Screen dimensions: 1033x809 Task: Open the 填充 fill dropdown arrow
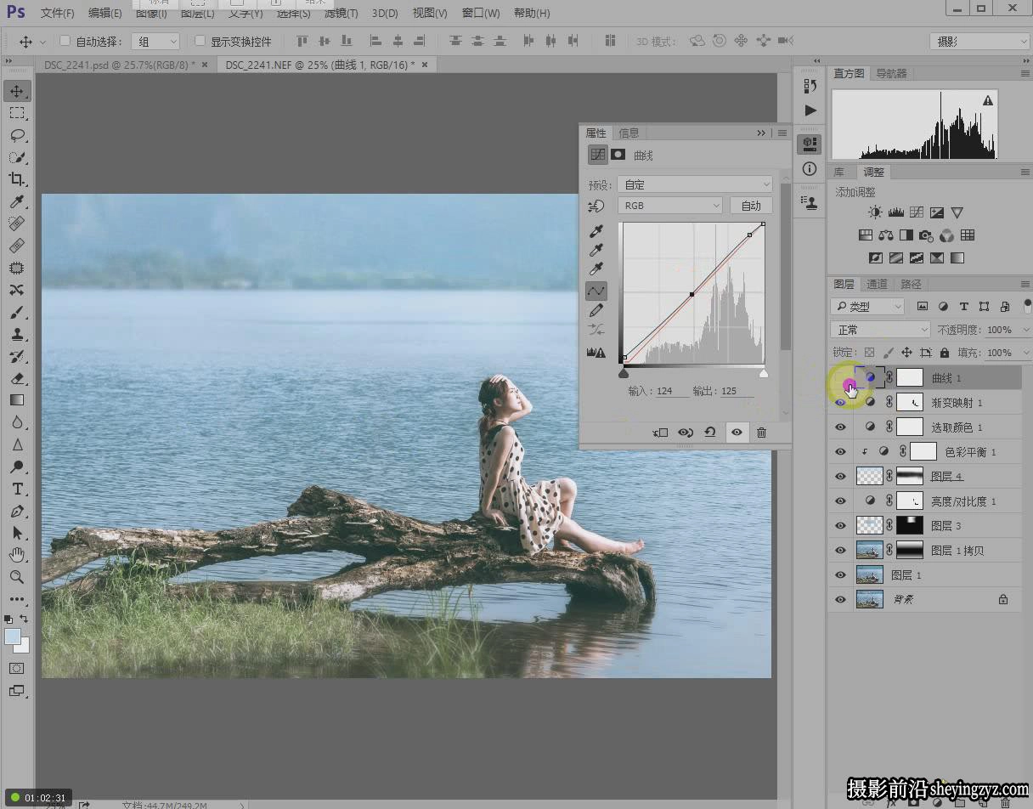click(x=1028, y=353)
